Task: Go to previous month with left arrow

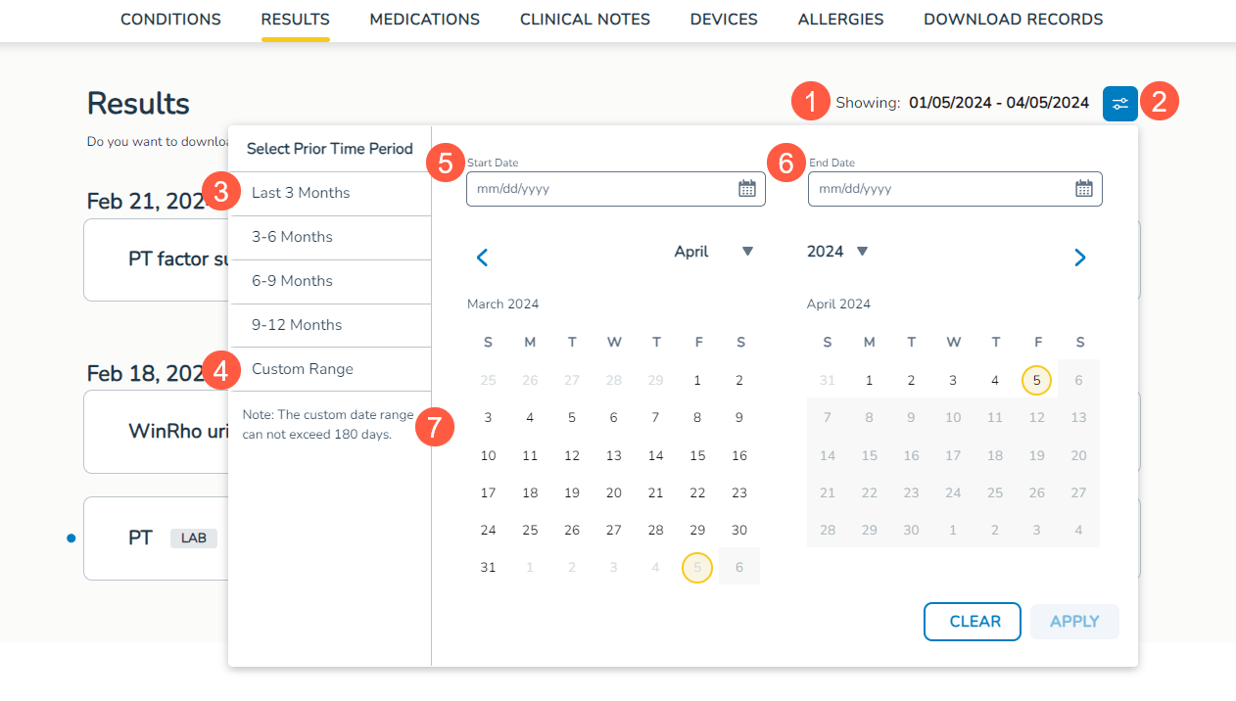Action: [x=482, y=257]
